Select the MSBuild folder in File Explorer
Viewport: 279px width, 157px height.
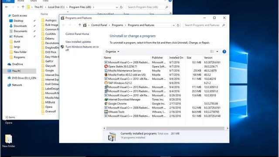coord(50,102)
